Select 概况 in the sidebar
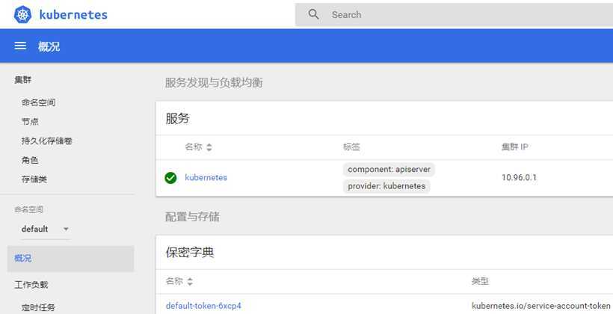Image resolution: width=613 pixels, height=314 pixels. [x=70, y=259]
